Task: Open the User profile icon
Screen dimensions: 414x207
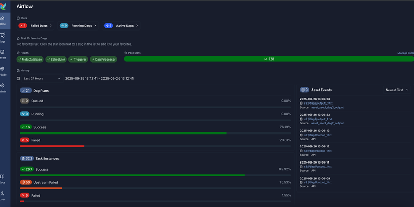Action: pyautogui.click(x=3, y=193)
